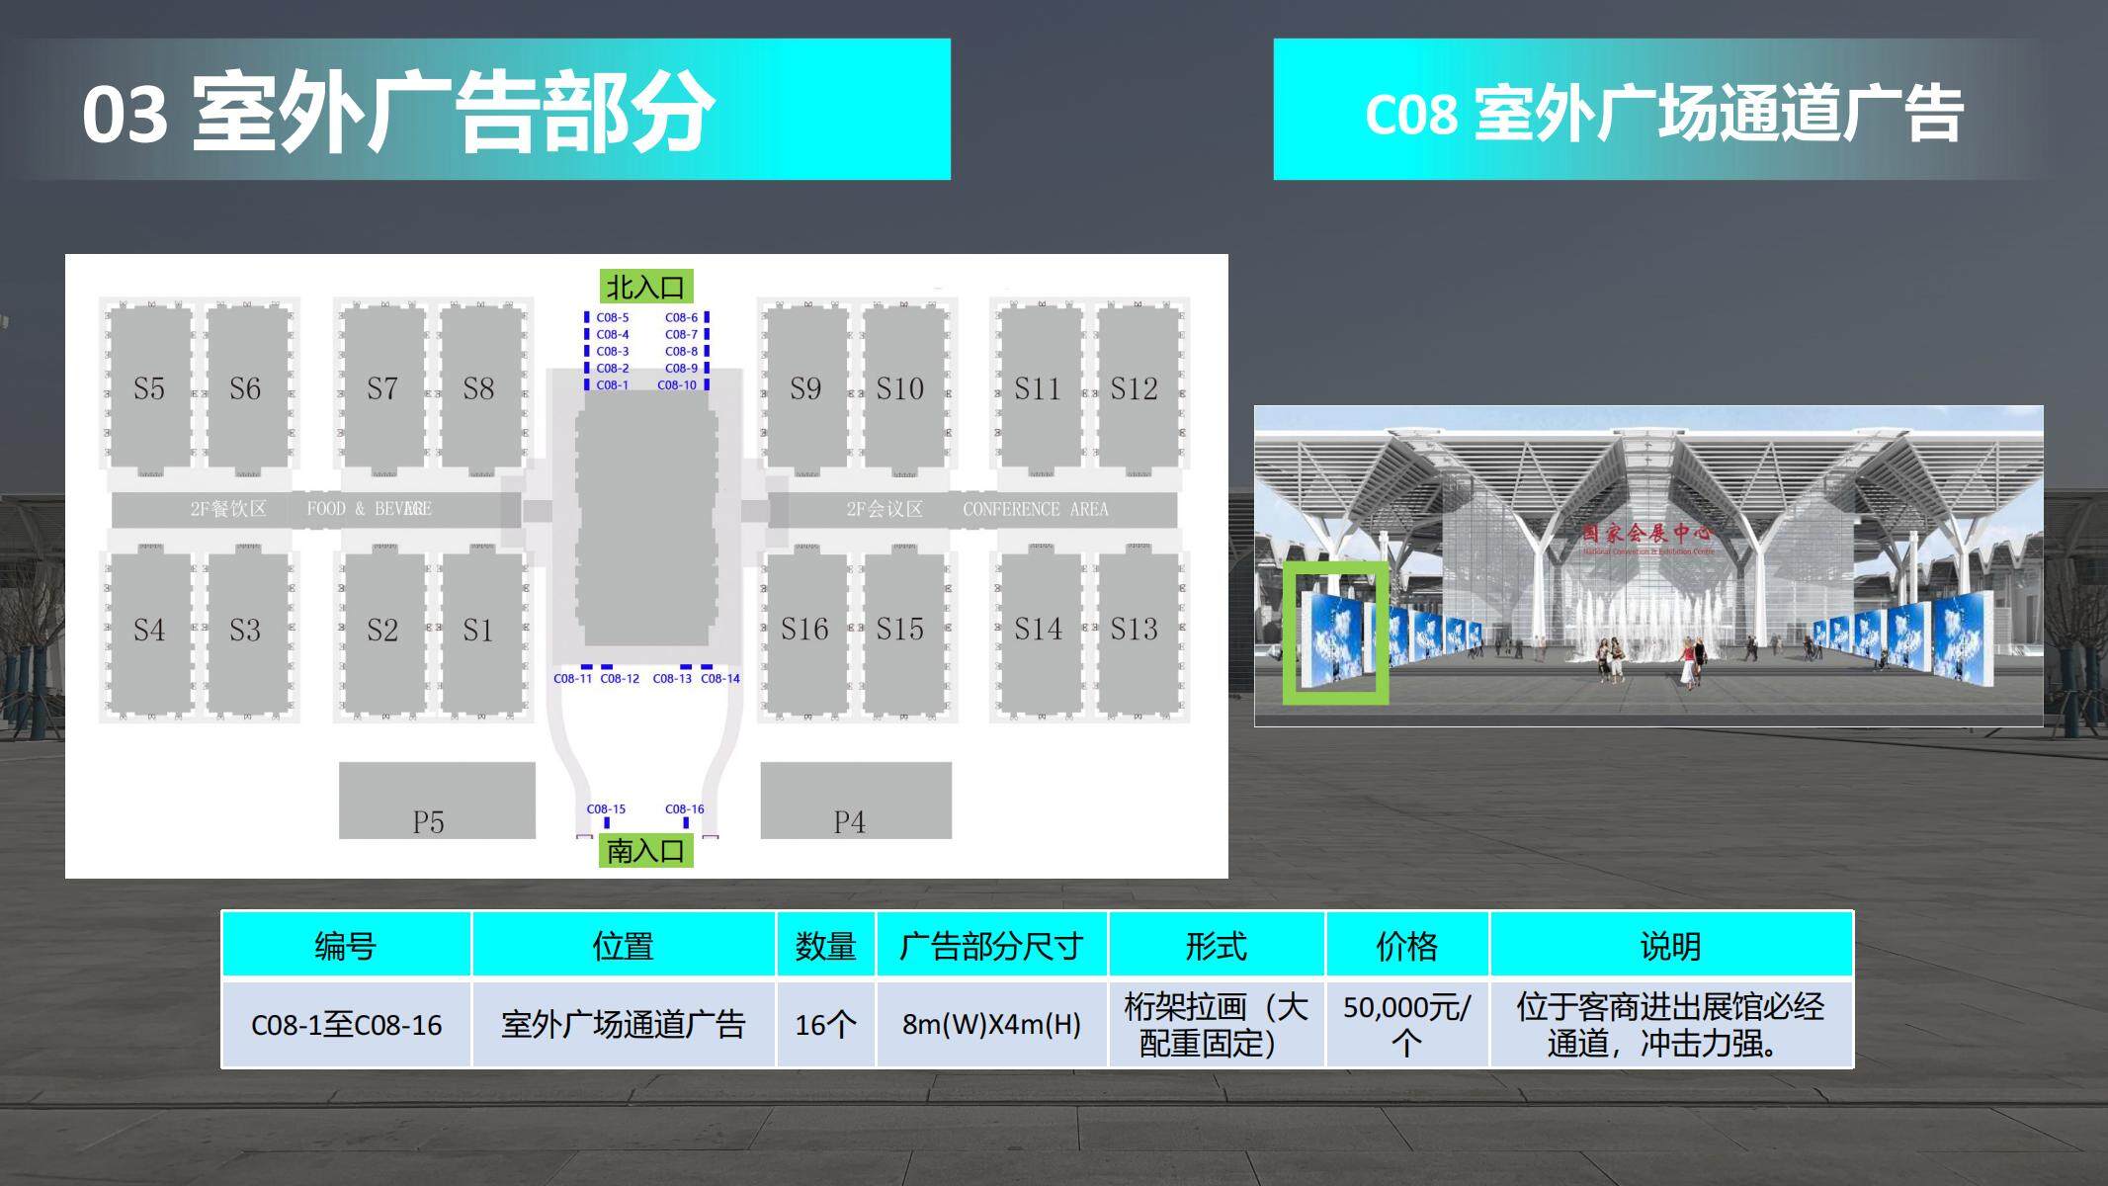Select the 南入口 green label on map
The height and width of the screenshot is (1186, 2108).
(646, 851)
